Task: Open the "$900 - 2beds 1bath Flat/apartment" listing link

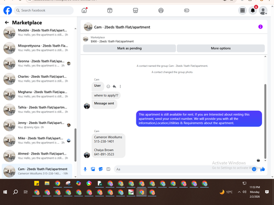Action: 112,42
